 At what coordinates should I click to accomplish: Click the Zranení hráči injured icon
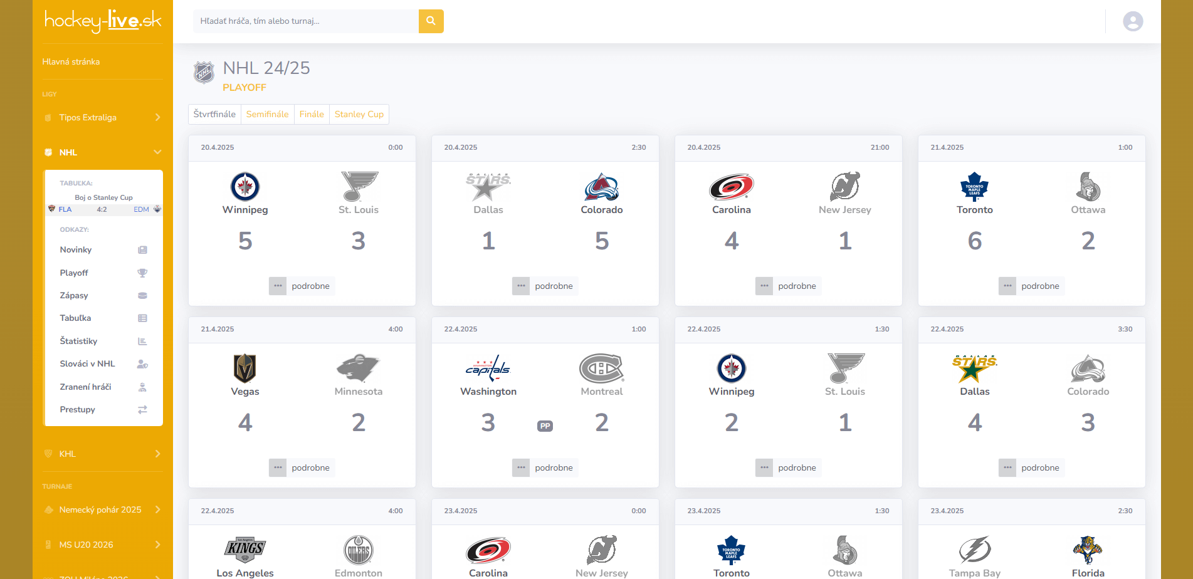(142, 387)
